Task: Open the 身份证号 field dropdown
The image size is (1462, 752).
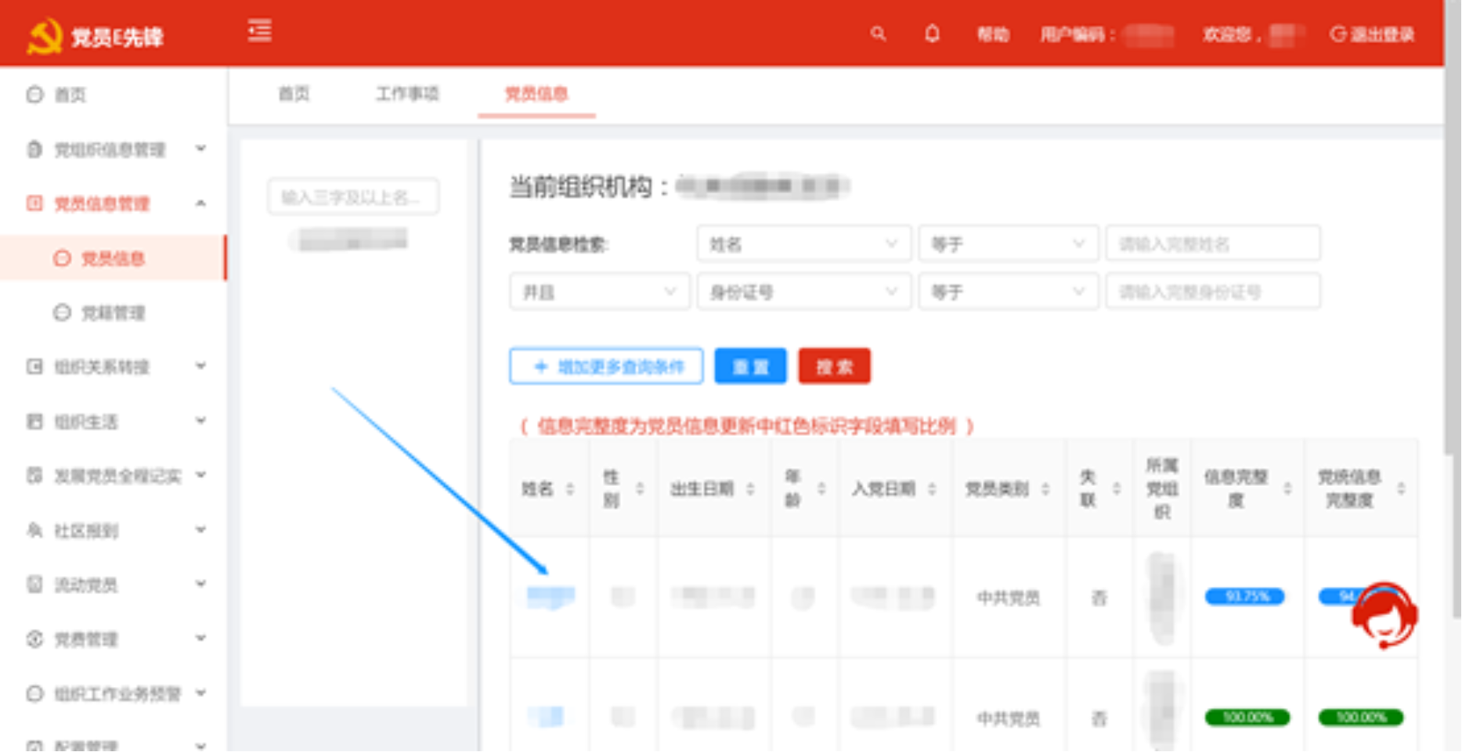Action: (803, 292)
